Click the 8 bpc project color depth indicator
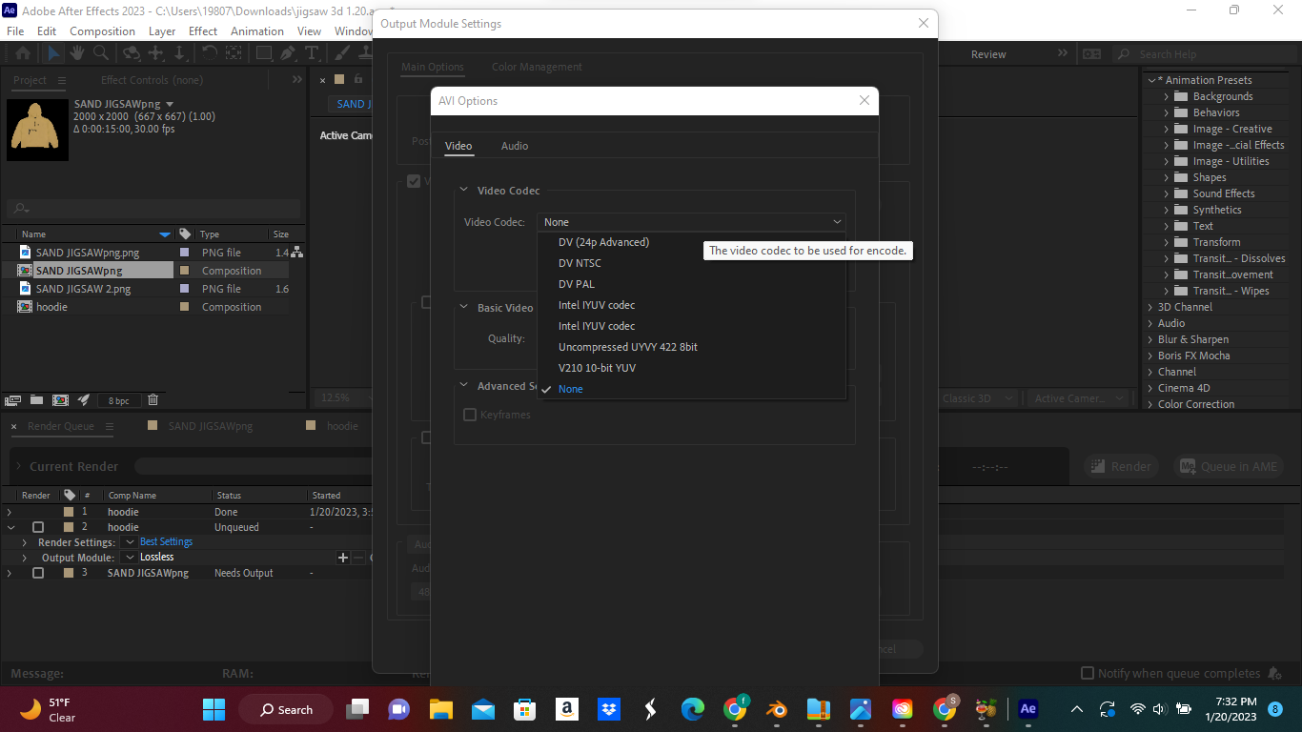Screen dimensions: 1302x732 pos(118,400)
